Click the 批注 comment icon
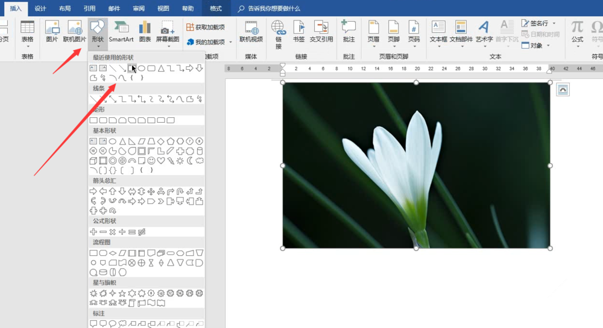 point(349,31)
